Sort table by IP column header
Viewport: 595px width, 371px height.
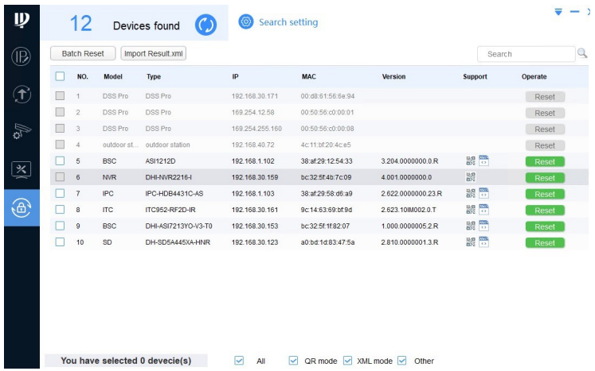click(235, 77)
